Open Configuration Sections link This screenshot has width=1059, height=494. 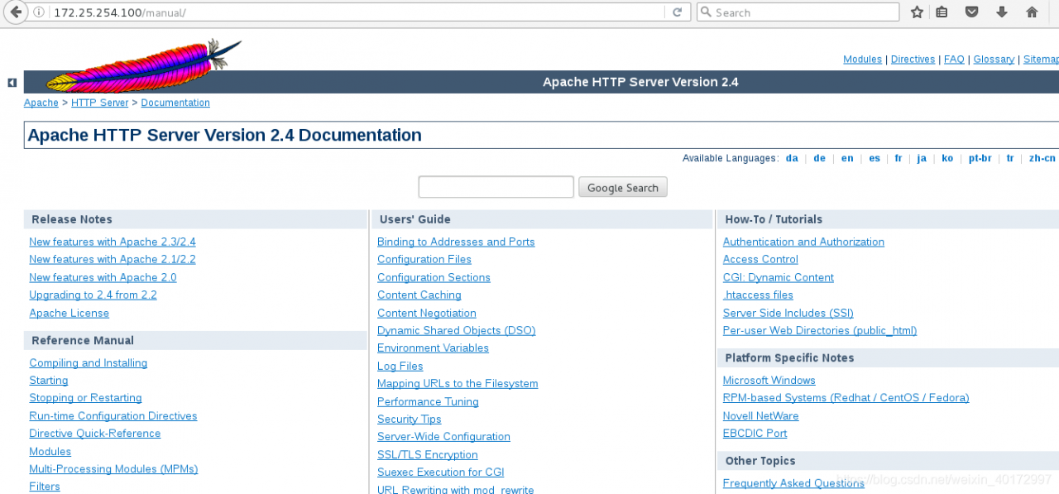click(x=434, y=278)
